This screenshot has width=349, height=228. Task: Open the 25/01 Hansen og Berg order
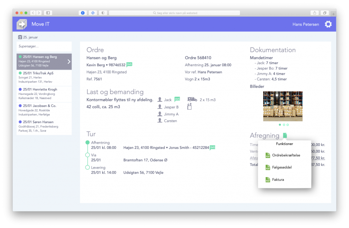44,61
